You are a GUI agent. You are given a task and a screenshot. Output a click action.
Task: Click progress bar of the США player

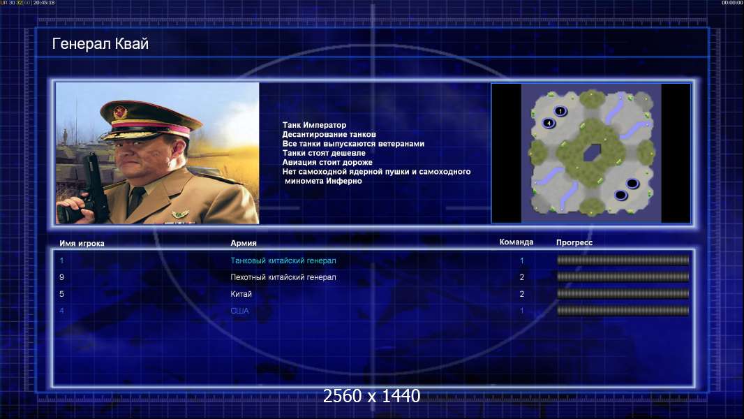click(x=623, y=311)
